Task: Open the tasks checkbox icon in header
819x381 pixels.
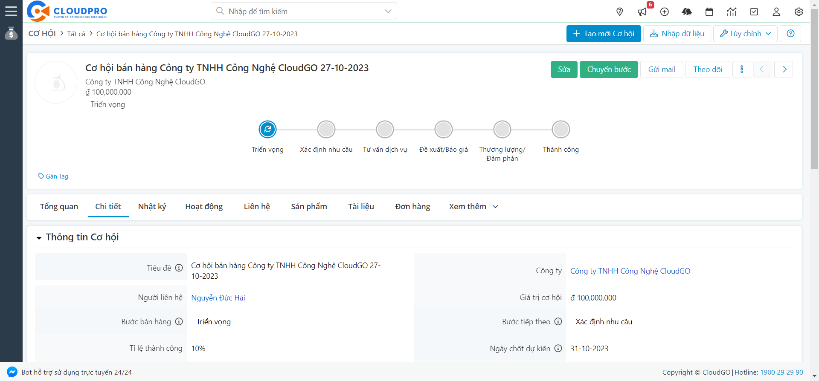Action: tap(754, 12)
